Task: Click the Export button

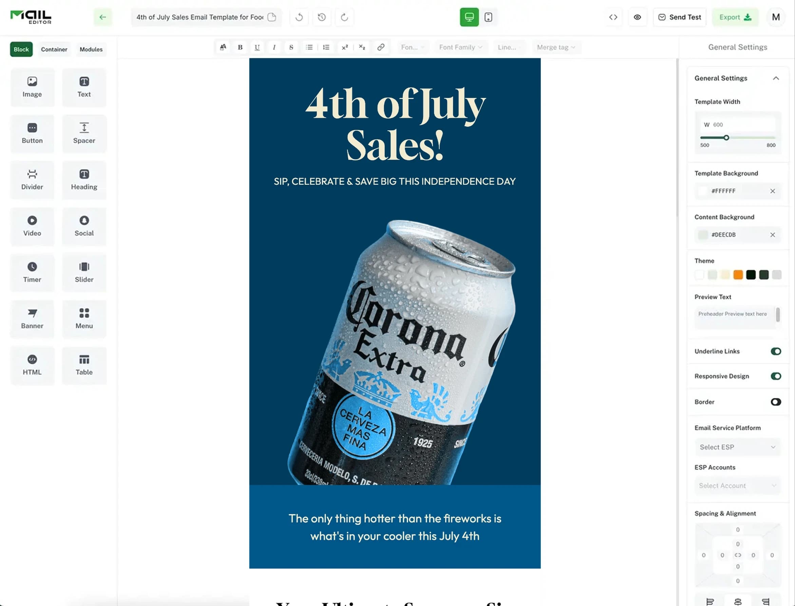Action: pyautogui.click(x=735, y=17)
